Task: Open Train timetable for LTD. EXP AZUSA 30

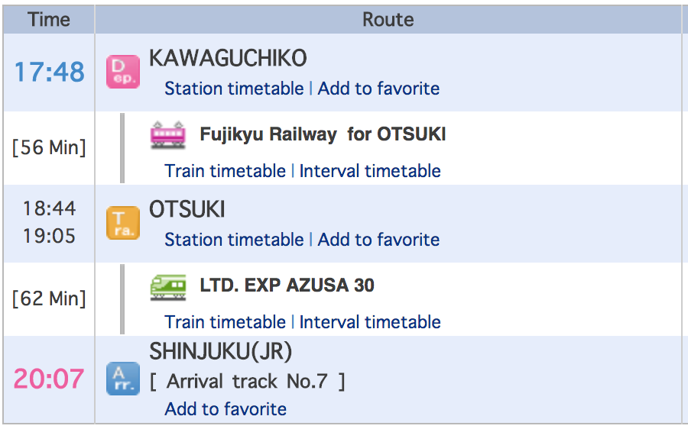Action: pos(226,322)
